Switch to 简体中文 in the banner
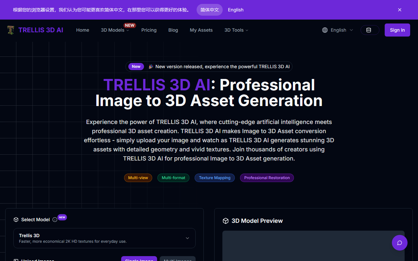 point(210,10)
